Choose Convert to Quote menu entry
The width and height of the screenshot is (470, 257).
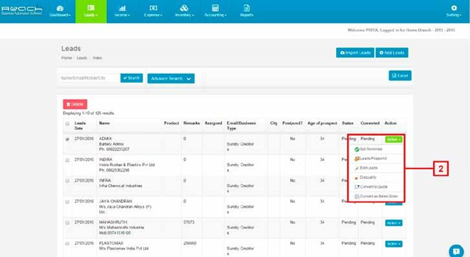371,187
